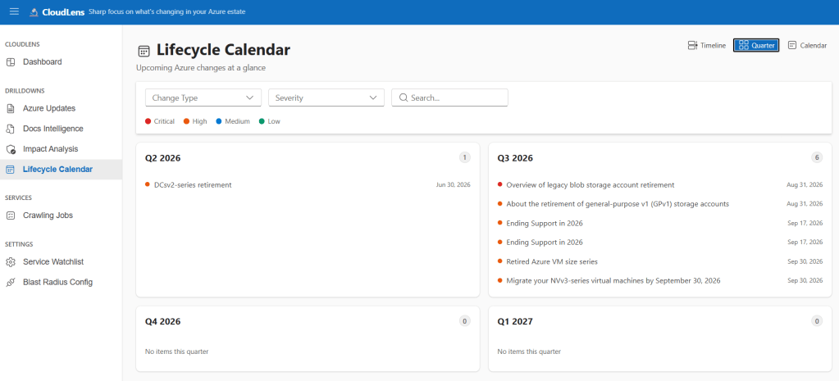The image size is (839, 381).
Task: Select the Impact Analysis shield icon
Action: [11, 149]
